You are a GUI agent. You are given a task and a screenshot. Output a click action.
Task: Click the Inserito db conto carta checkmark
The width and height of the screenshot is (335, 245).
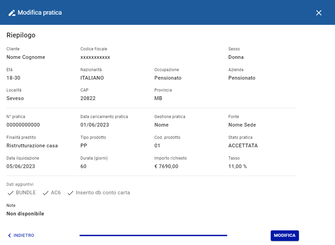tap(70, 193)
